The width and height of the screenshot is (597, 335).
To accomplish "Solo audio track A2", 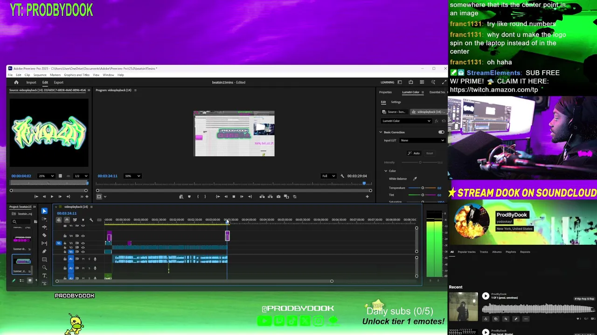I will pyautogui.click(x=89, y=268).
